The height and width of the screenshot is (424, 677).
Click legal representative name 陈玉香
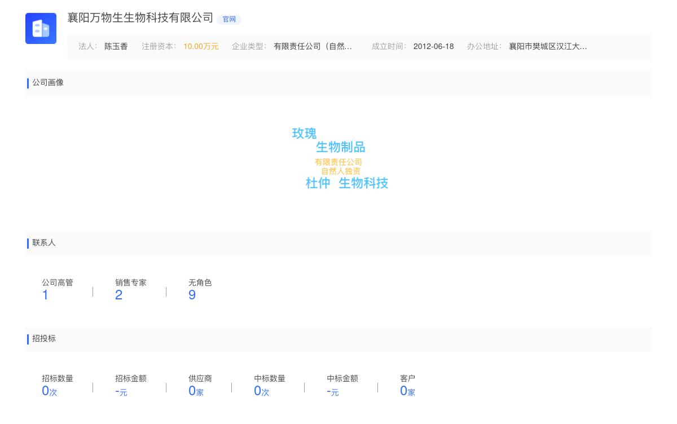pos(116,47)
